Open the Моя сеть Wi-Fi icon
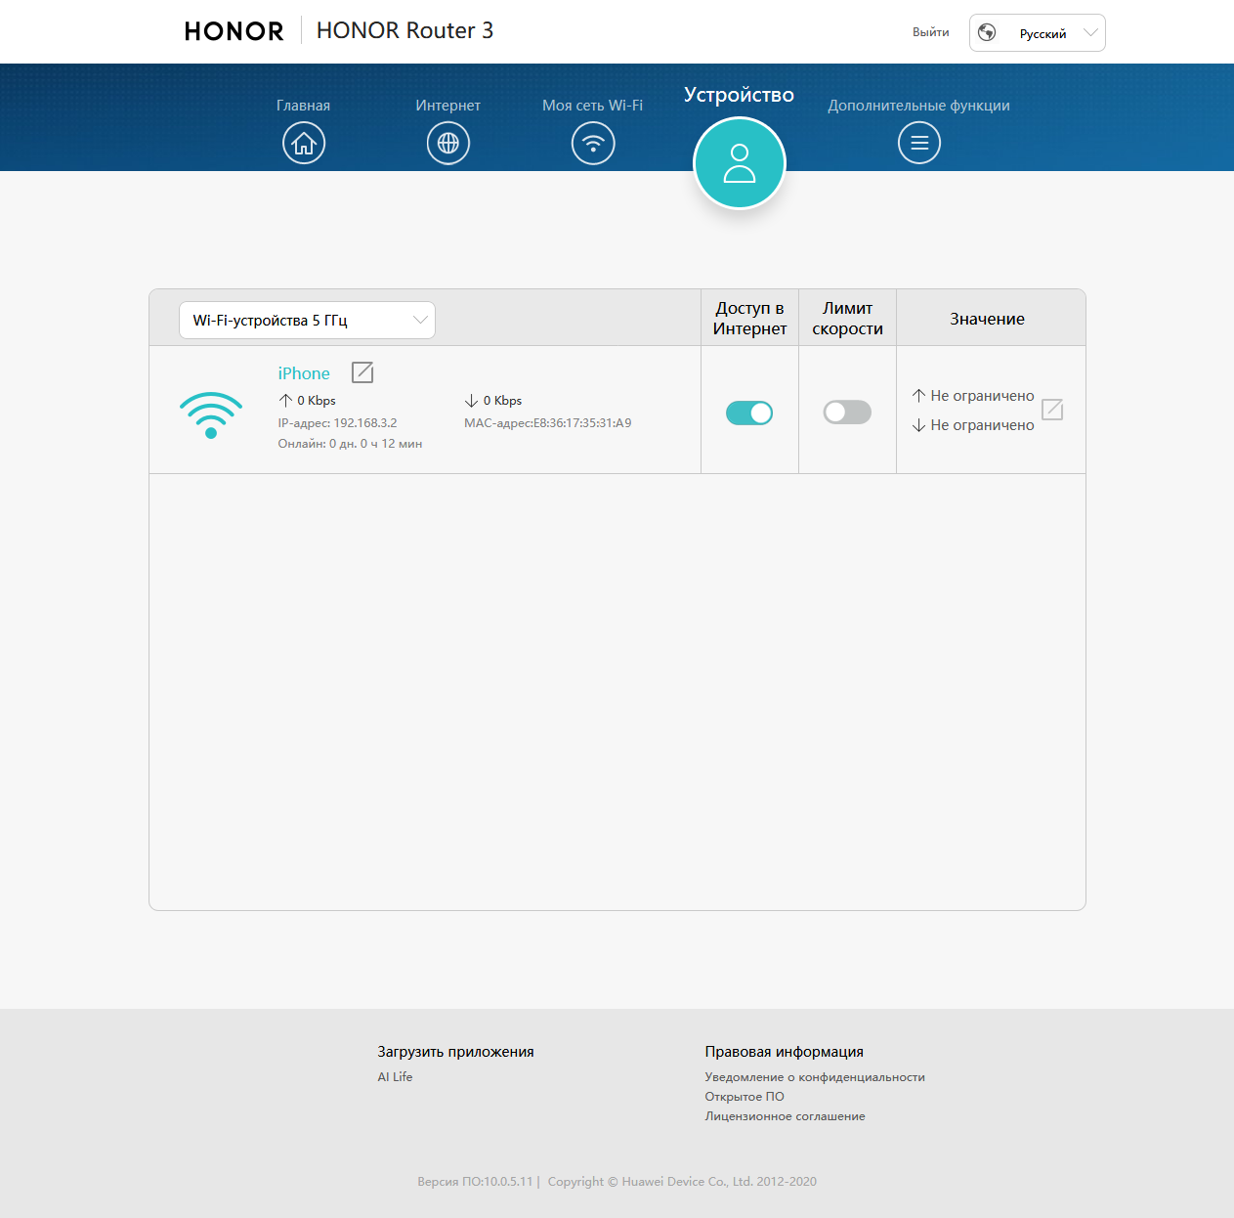Viewport: 1234px width, 1218px height. pyautogui.click(x=593, y=144)
